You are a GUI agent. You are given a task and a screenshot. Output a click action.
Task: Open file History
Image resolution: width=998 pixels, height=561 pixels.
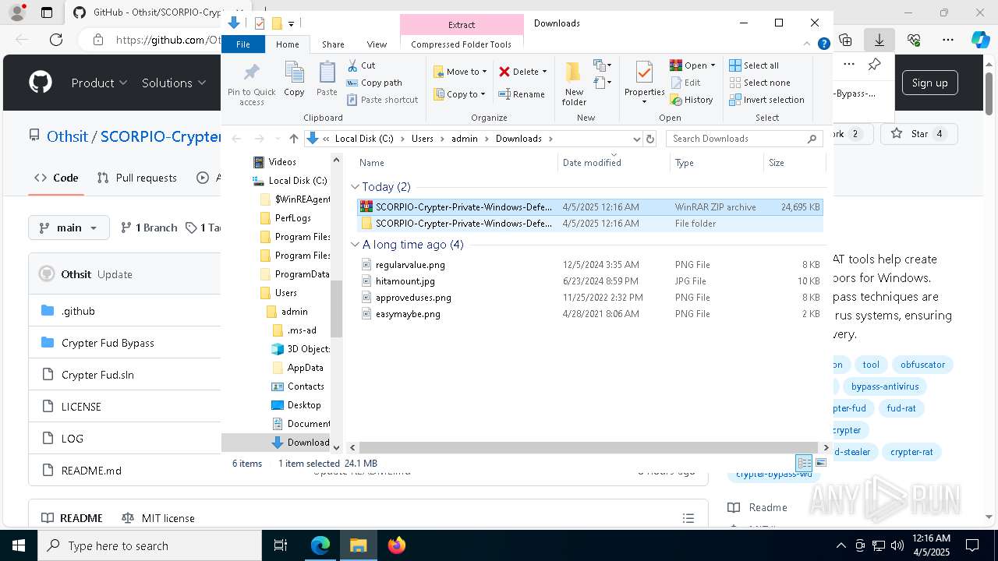[692, 100]
